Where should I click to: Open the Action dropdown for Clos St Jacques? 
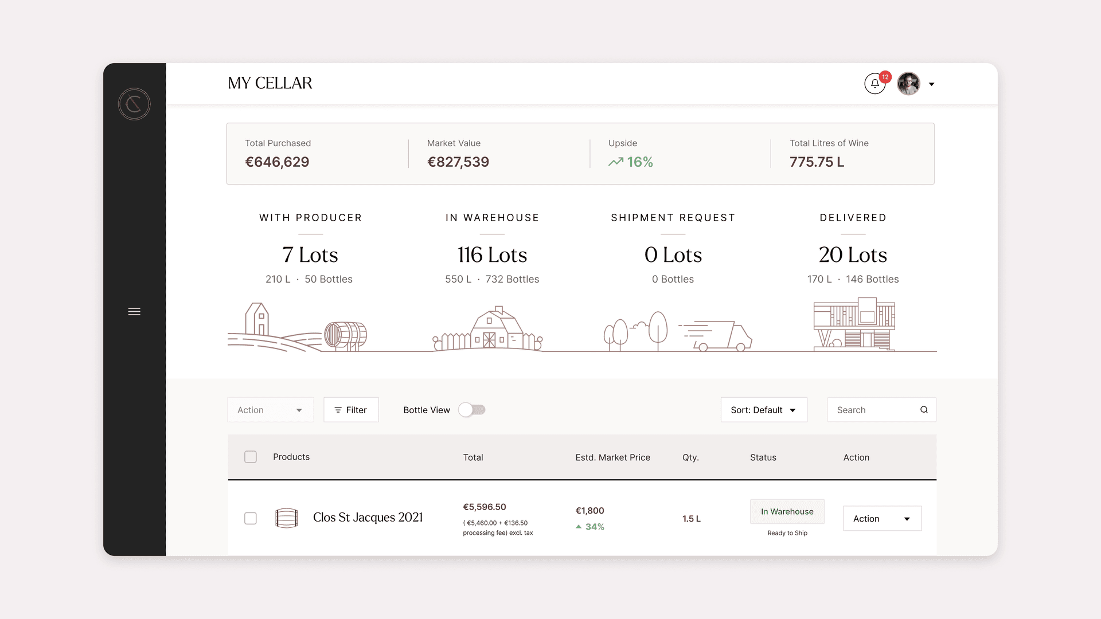[x=883, y=518]
